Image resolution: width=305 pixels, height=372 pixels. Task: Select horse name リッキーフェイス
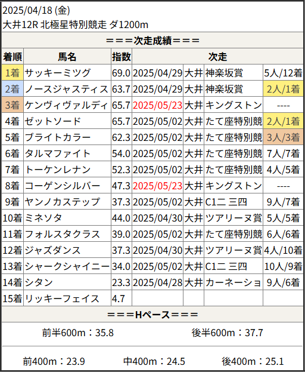click(x=62, y=299)
